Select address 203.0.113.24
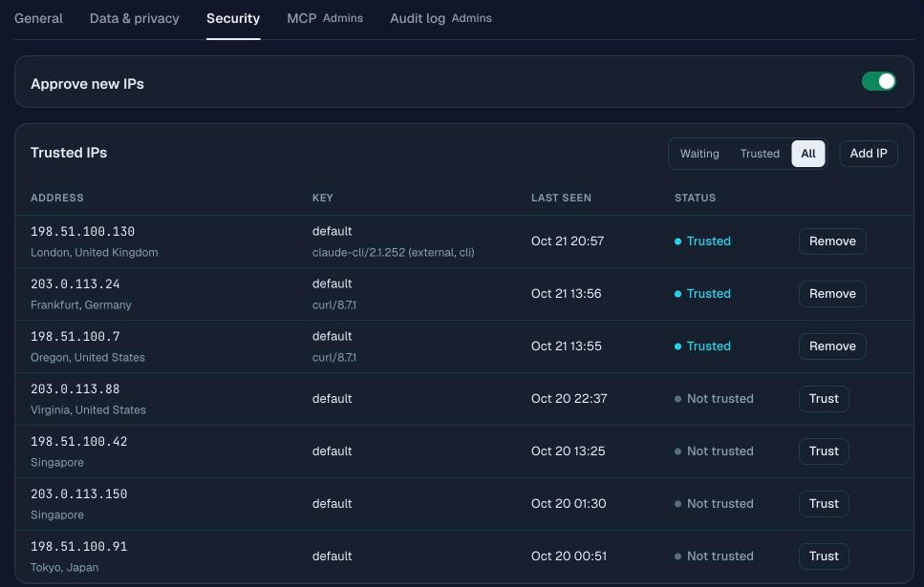924x587 pixels. click(75, 283)
